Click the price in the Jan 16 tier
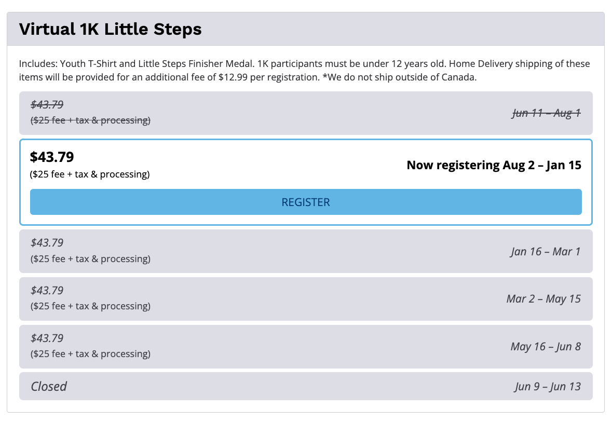This screenshot has height=423, width=612. pyautogui.click(x=47, y=242)
